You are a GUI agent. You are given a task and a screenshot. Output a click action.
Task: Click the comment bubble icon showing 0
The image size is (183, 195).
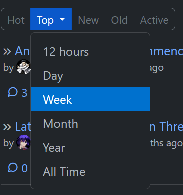click(x=13, y=167)
